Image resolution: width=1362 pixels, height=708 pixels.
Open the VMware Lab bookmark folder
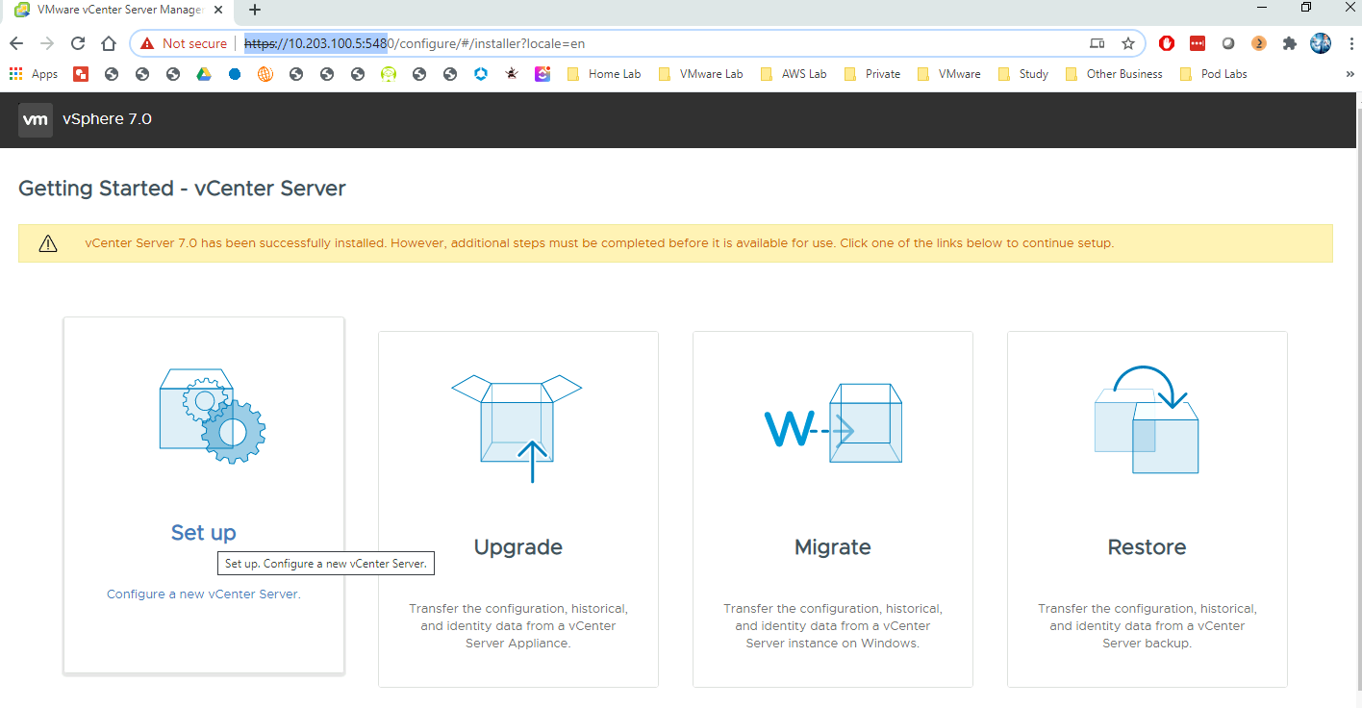pos(701,74)
